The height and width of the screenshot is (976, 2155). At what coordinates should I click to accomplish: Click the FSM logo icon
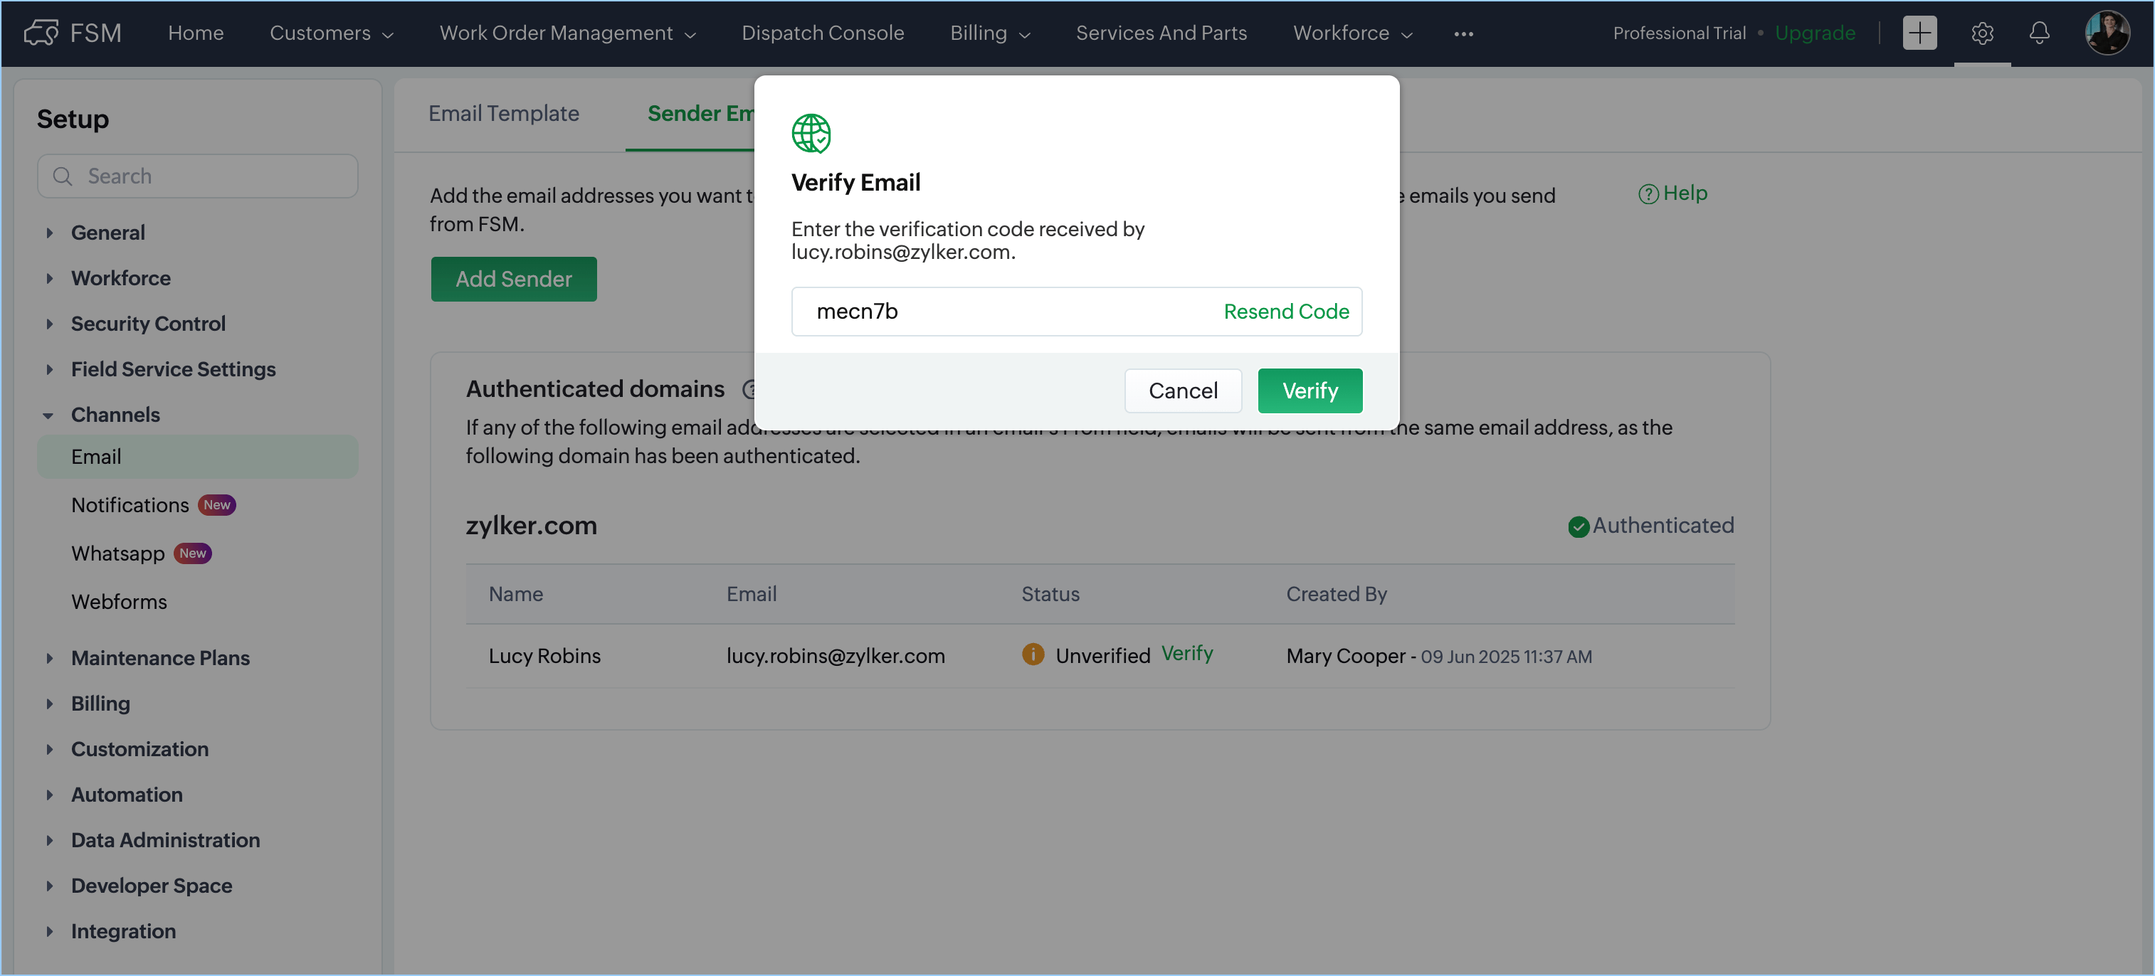point(40,33)
